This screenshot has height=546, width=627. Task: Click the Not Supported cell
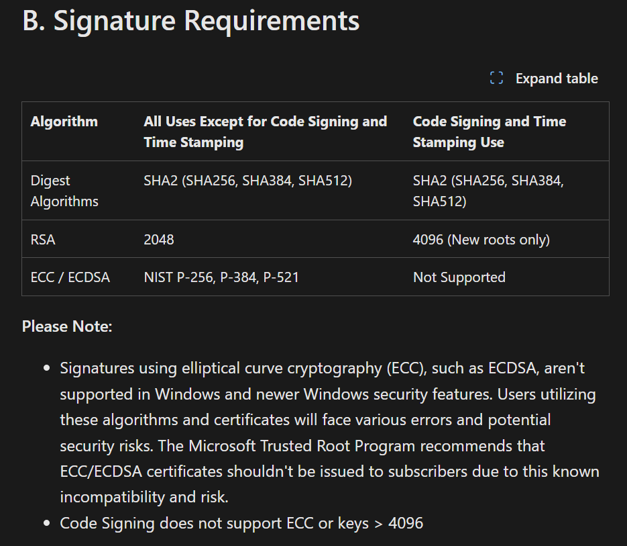(459, 277)
